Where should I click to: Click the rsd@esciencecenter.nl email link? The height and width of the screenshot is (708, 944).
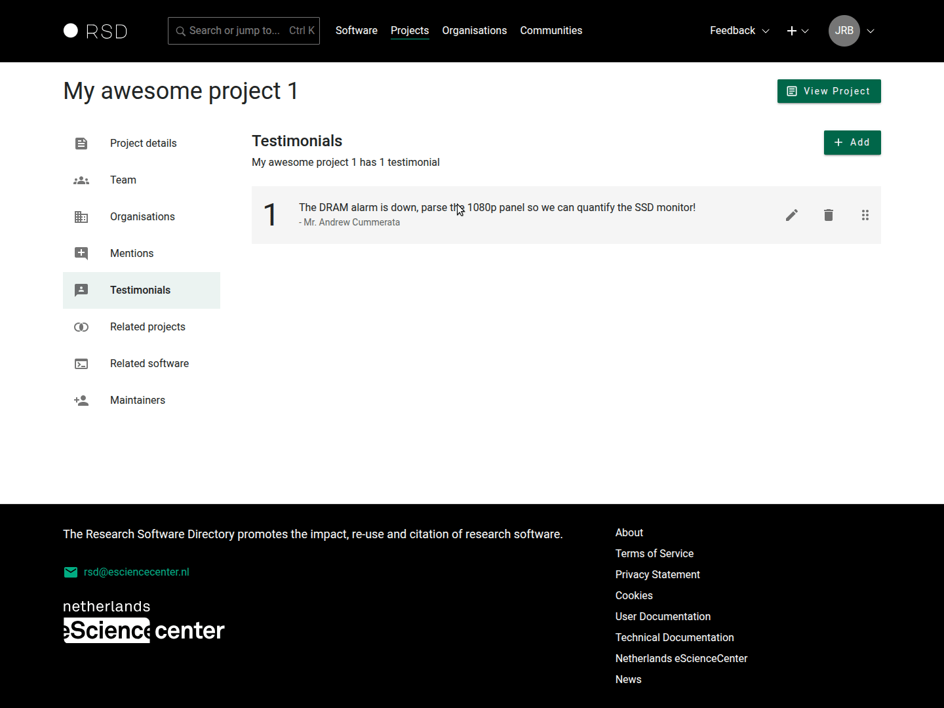click(136, 572)
